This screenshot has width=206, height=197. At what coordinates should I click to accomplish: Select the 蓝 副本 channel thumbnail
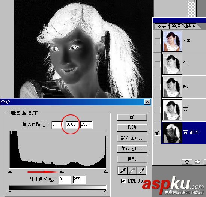click(172, 133)
